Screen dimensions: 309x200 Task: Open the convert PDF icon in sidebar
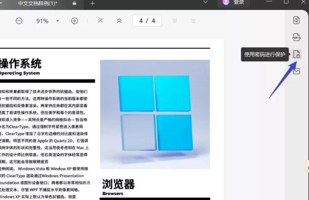pos(296,20)
